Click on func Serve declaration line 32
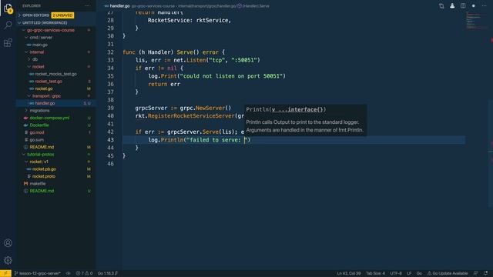This screenshot has width=493, height=277. tap(174, 52)
